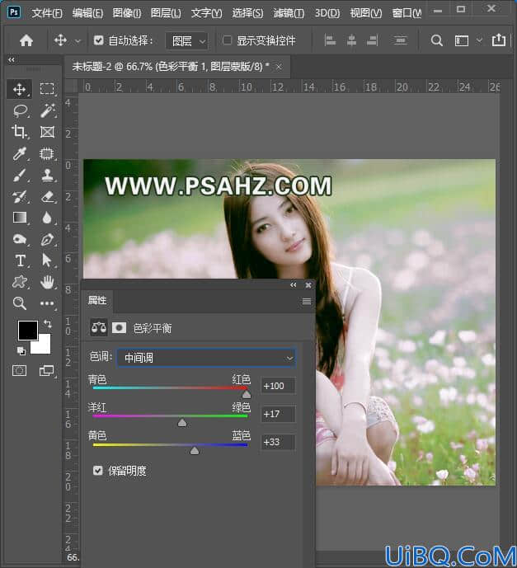Align right edges in options bar
Screen dimensions: 517x568
[x=373, y=40]
